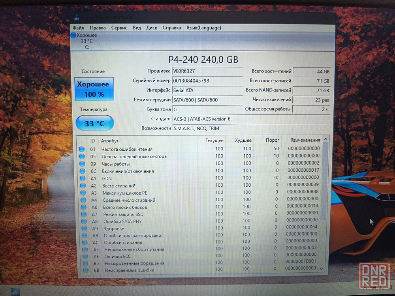Click the Хорошее 100 % health status button
395x296 pixels.
click(x=94, y=90)
